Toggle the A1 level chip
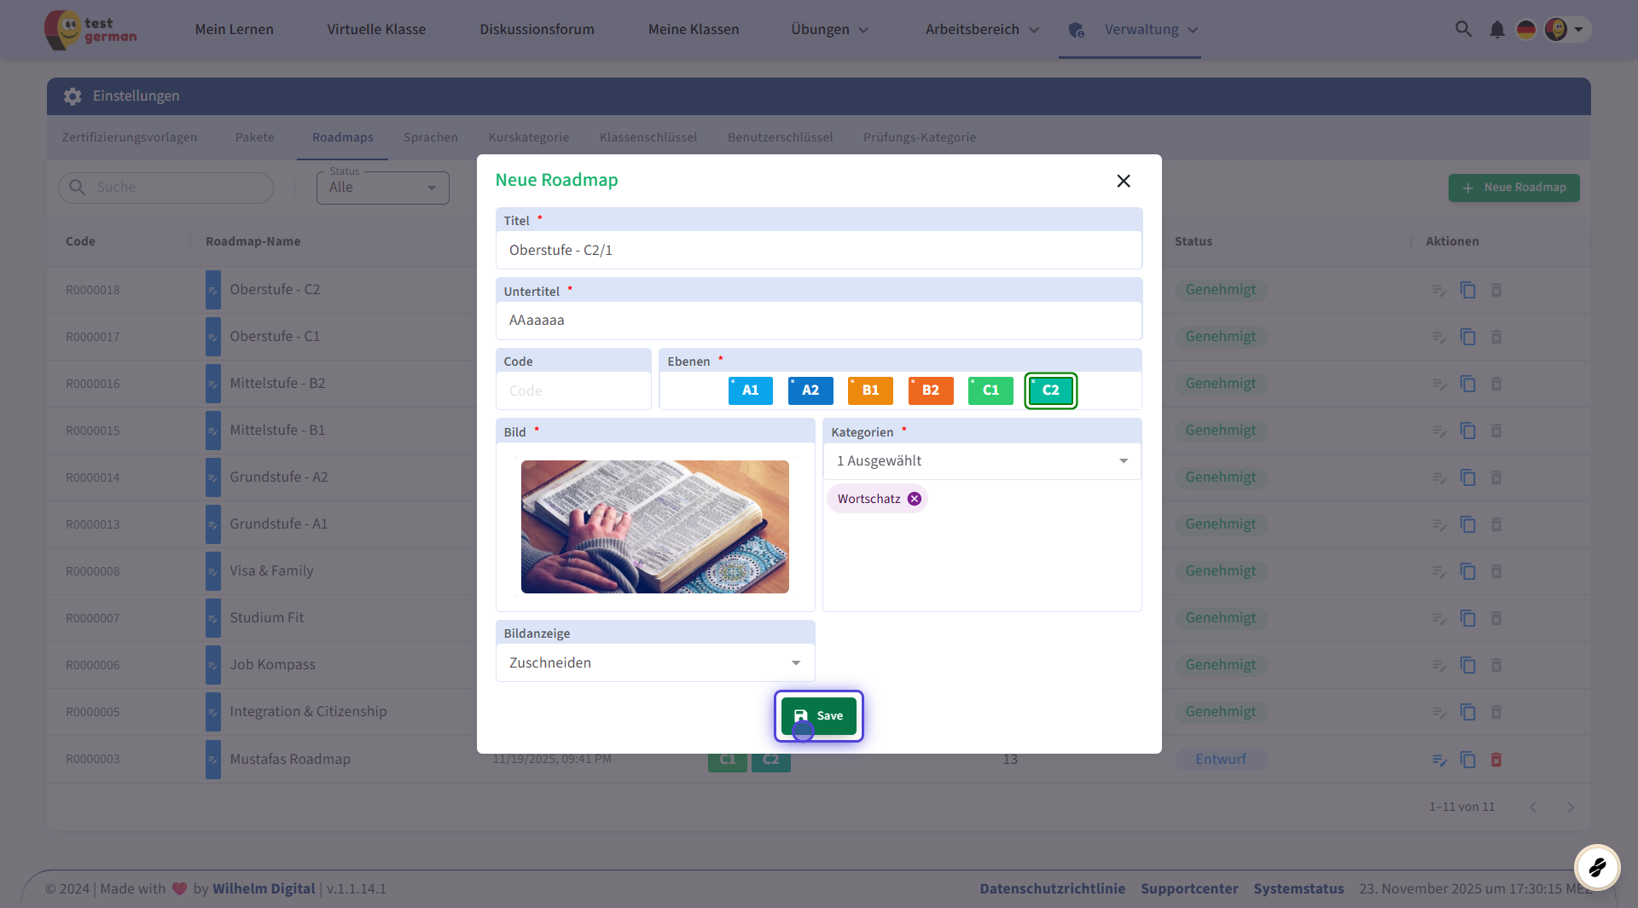Screen dimensions: 1638x908 [x=750, y=390]
